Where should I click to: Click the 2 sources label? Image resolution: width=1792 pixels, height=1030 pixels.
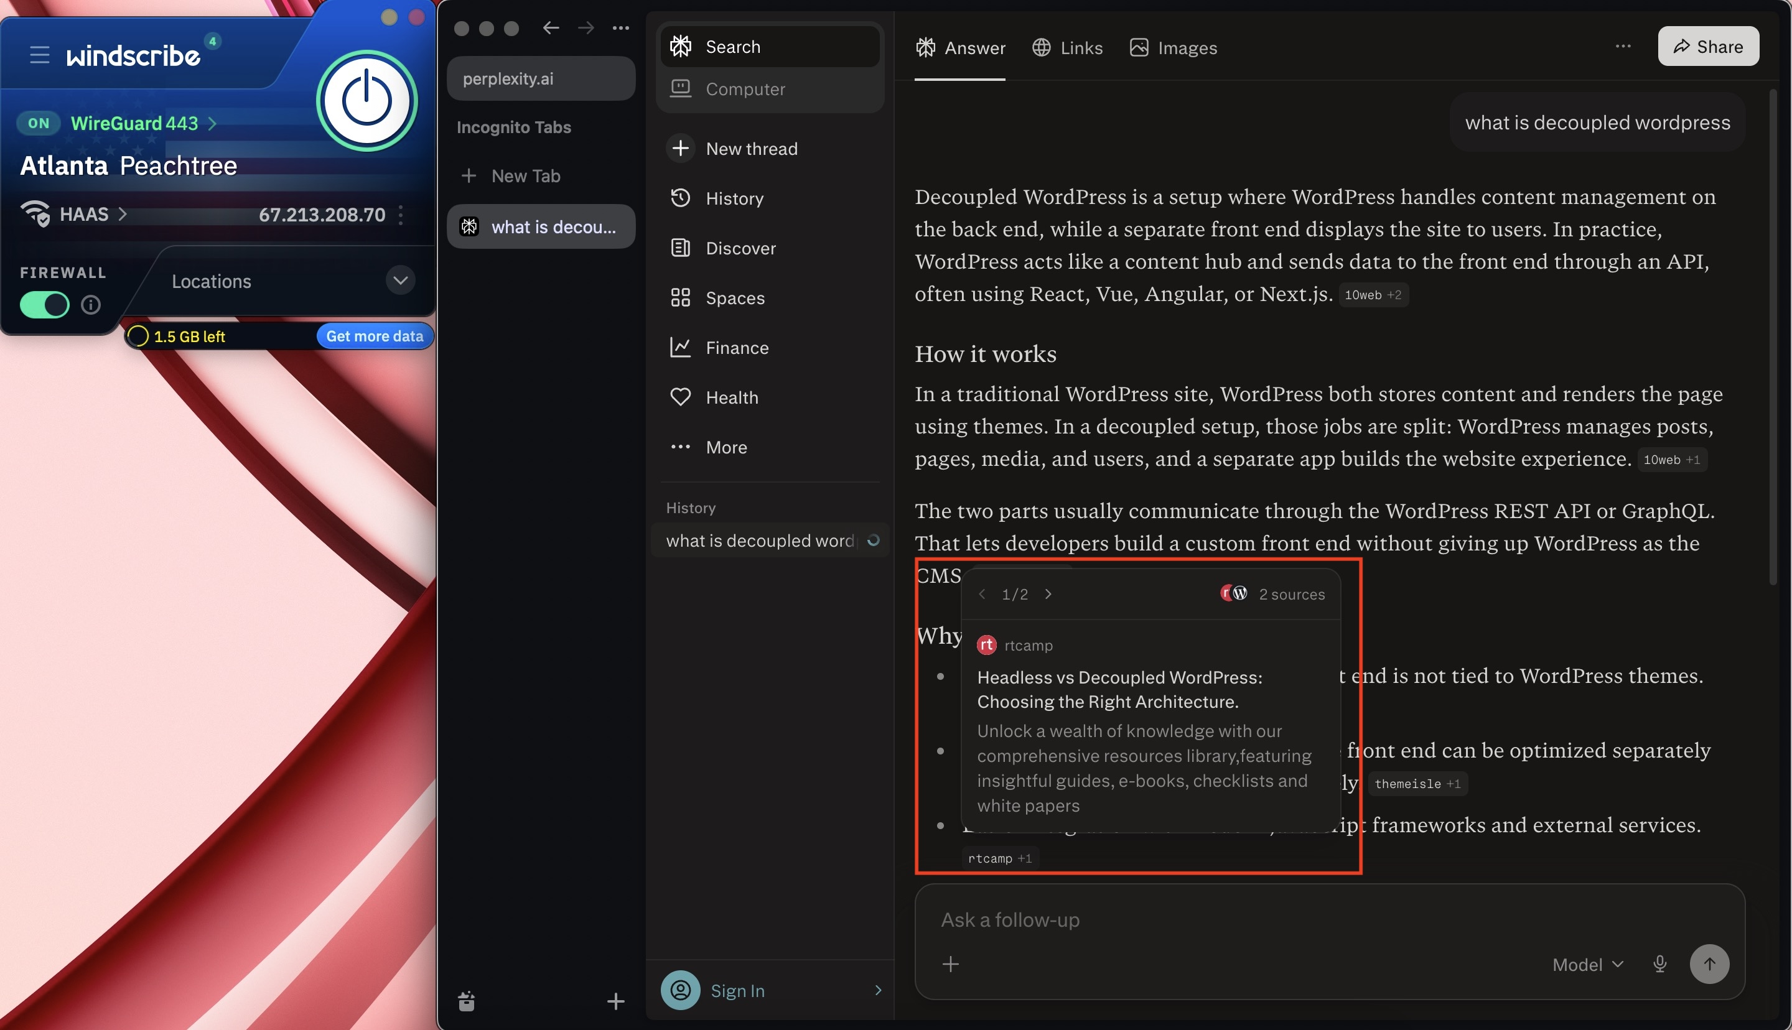tap(1291, 594)
